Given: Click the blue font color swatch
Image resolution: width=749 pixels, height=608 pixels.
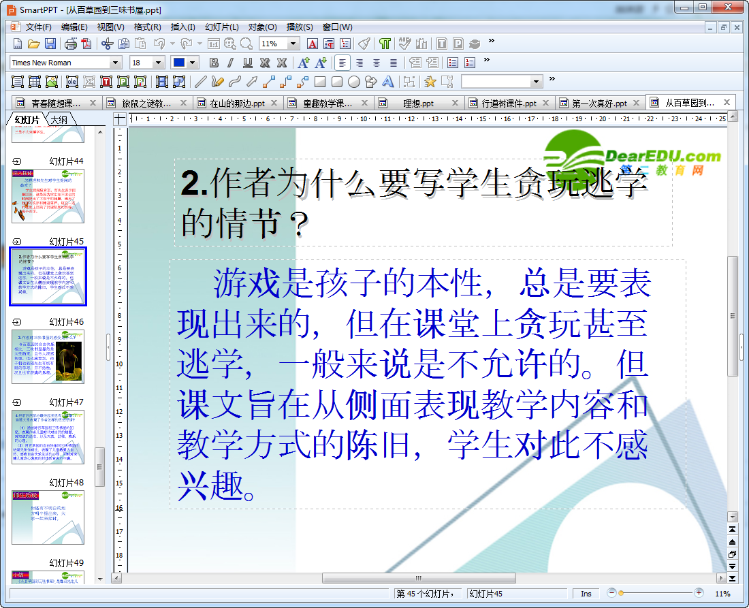Looking at the screenshot, I should [x=179, y=63].
